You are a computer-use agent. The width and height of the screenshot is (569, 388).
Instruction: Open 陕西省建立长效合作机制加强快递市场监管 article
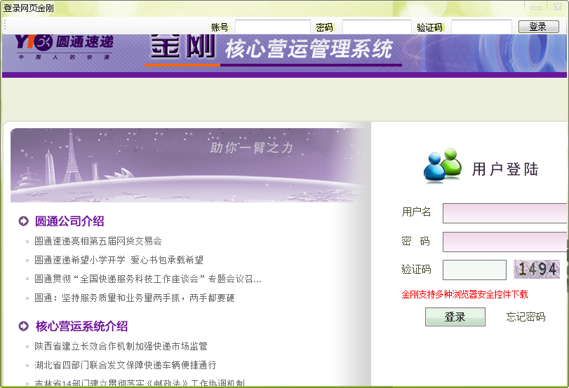pyautogui.click(x=121, y=347)
